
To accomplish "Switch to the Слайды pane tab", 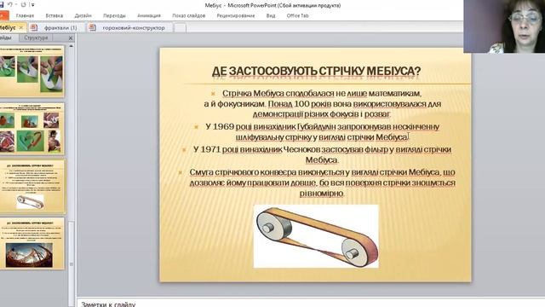I will 7,38.
